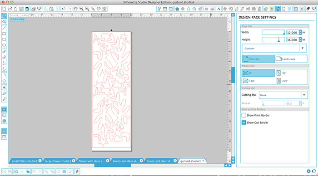Click the Width 12.000 input field
The width and height of the screenshot is (318, 176).
coord(293,32)
